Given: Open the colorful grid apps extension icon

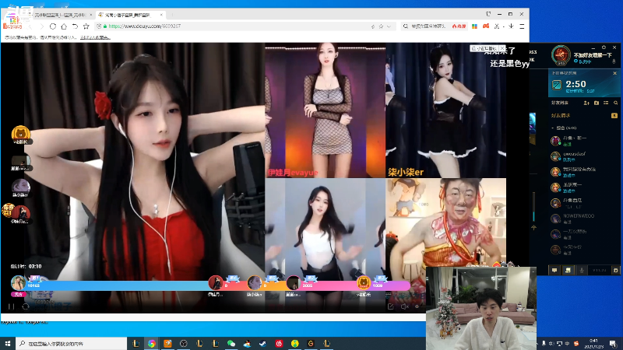Looking at the screenshot, I should click(474, 26).
